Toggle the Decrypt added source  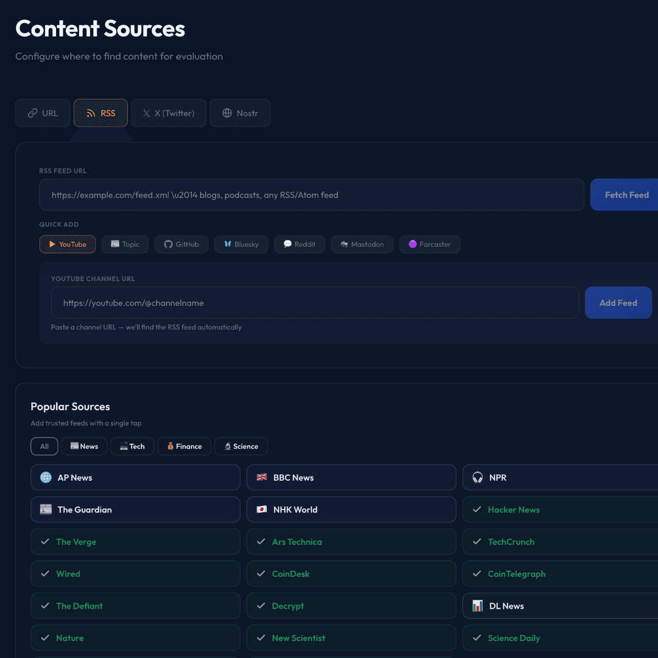coord(351,606)
